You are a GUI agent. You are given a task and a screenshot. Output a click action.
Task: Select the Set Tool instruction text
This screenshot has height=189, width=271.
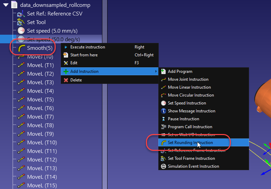tap(36, 22)
